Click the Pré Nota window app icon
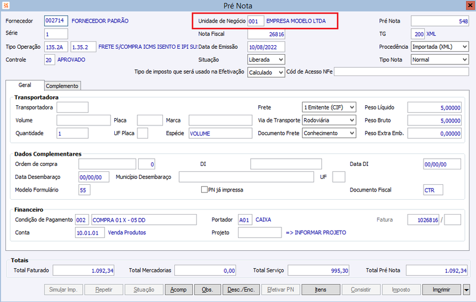 [x=6, y=5]
